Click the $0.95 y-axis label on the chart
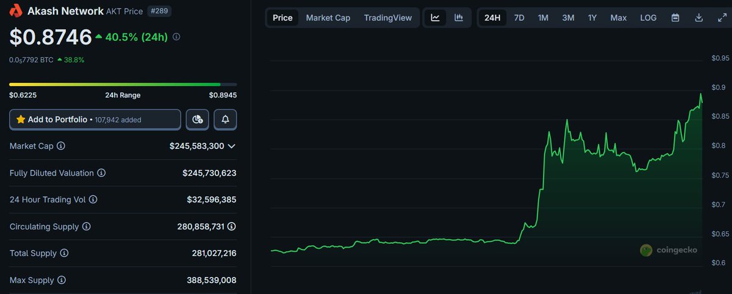Image resolution: width=732 pixels, height=294 pixels. pos(720,58)
